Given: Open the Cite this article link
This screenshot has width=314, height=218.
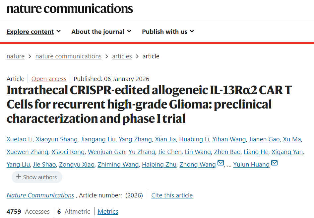Looking at the screenshot, I should click(x=172, y=195).
